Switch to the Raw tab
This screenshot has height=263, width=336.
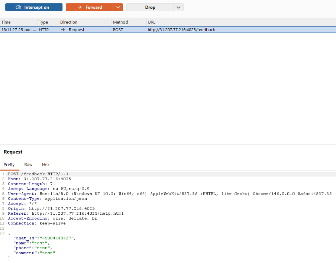[x=28, y=165]
